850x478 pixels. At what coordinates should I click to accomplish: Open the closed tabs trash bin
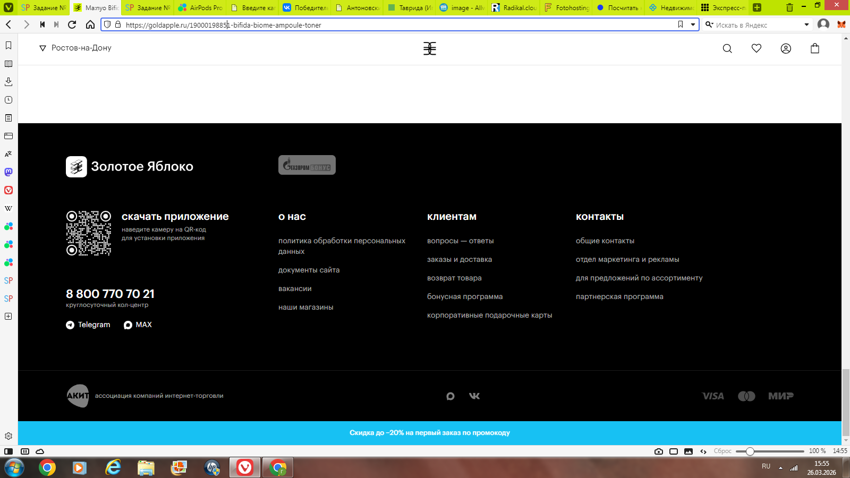(x=790, y=7)
